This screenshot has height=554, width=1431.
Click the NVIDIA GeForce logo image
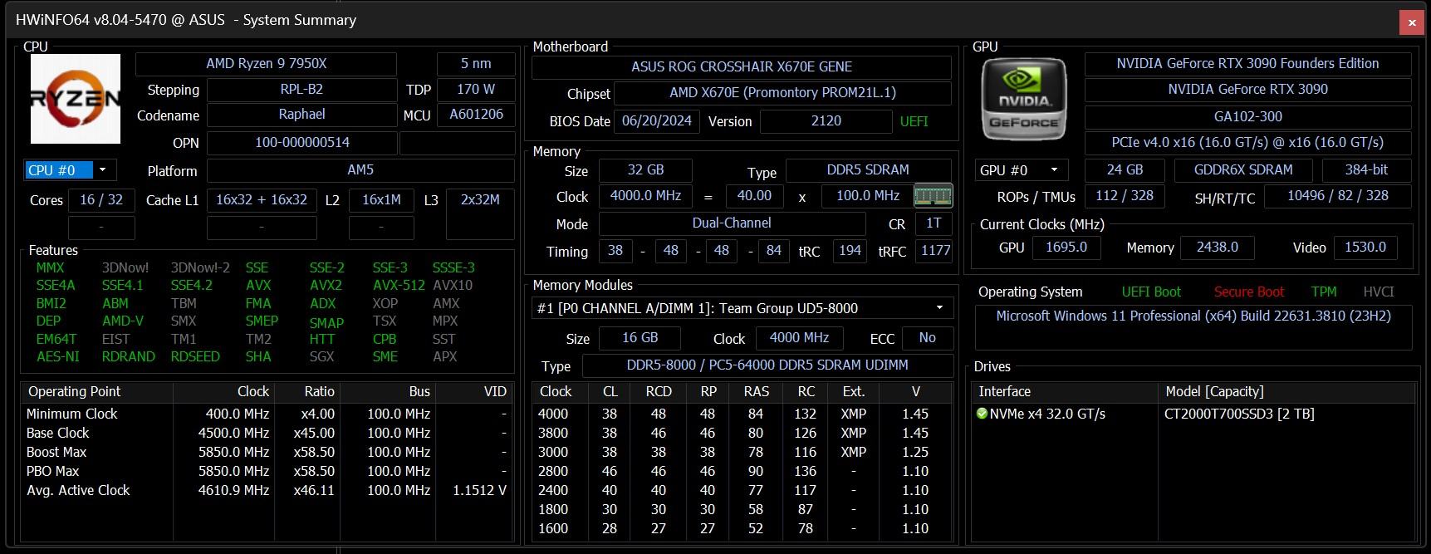(x=1023, y=98)
